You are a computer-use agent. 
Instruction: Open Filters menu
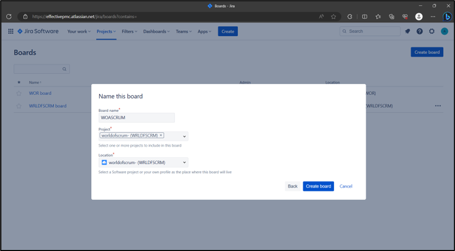pos(130,31)
